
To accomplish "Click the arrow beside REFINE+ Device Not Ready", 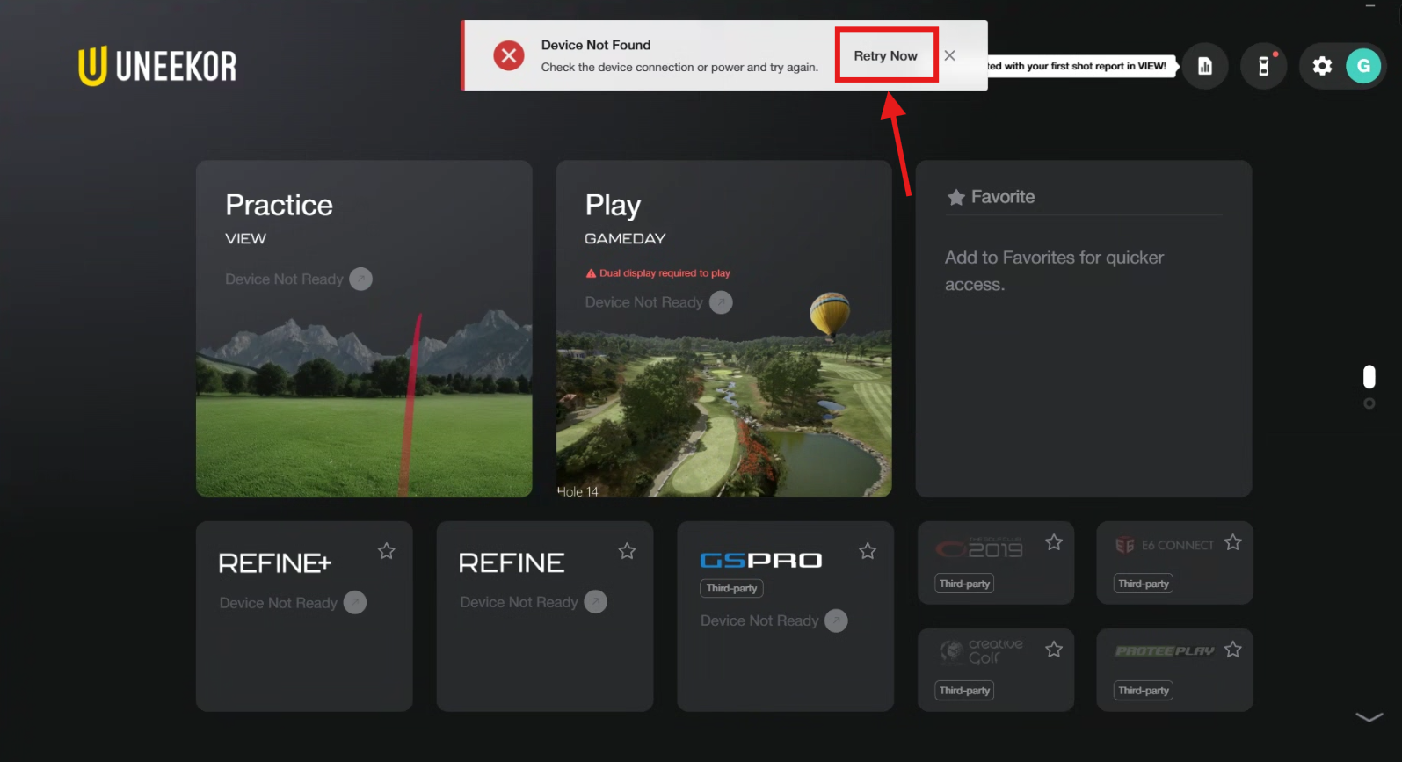I will click(x=355, y=603).
